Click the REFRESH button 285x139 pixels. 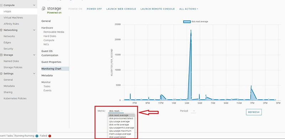point(254,112)
